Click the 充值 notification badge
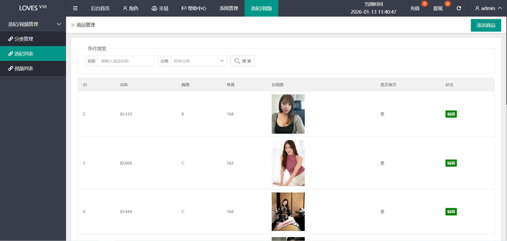Image resolution: width=507 pixels, height=241 pixels. pyautogui.click(x=424, y=4)
